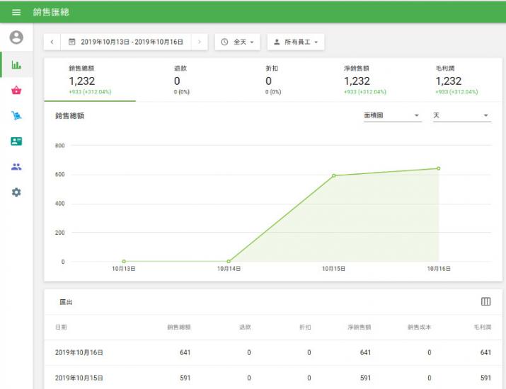Screen dimensions: 506x389
Task: Open the user account profile icon
Action: coord(16,37)
